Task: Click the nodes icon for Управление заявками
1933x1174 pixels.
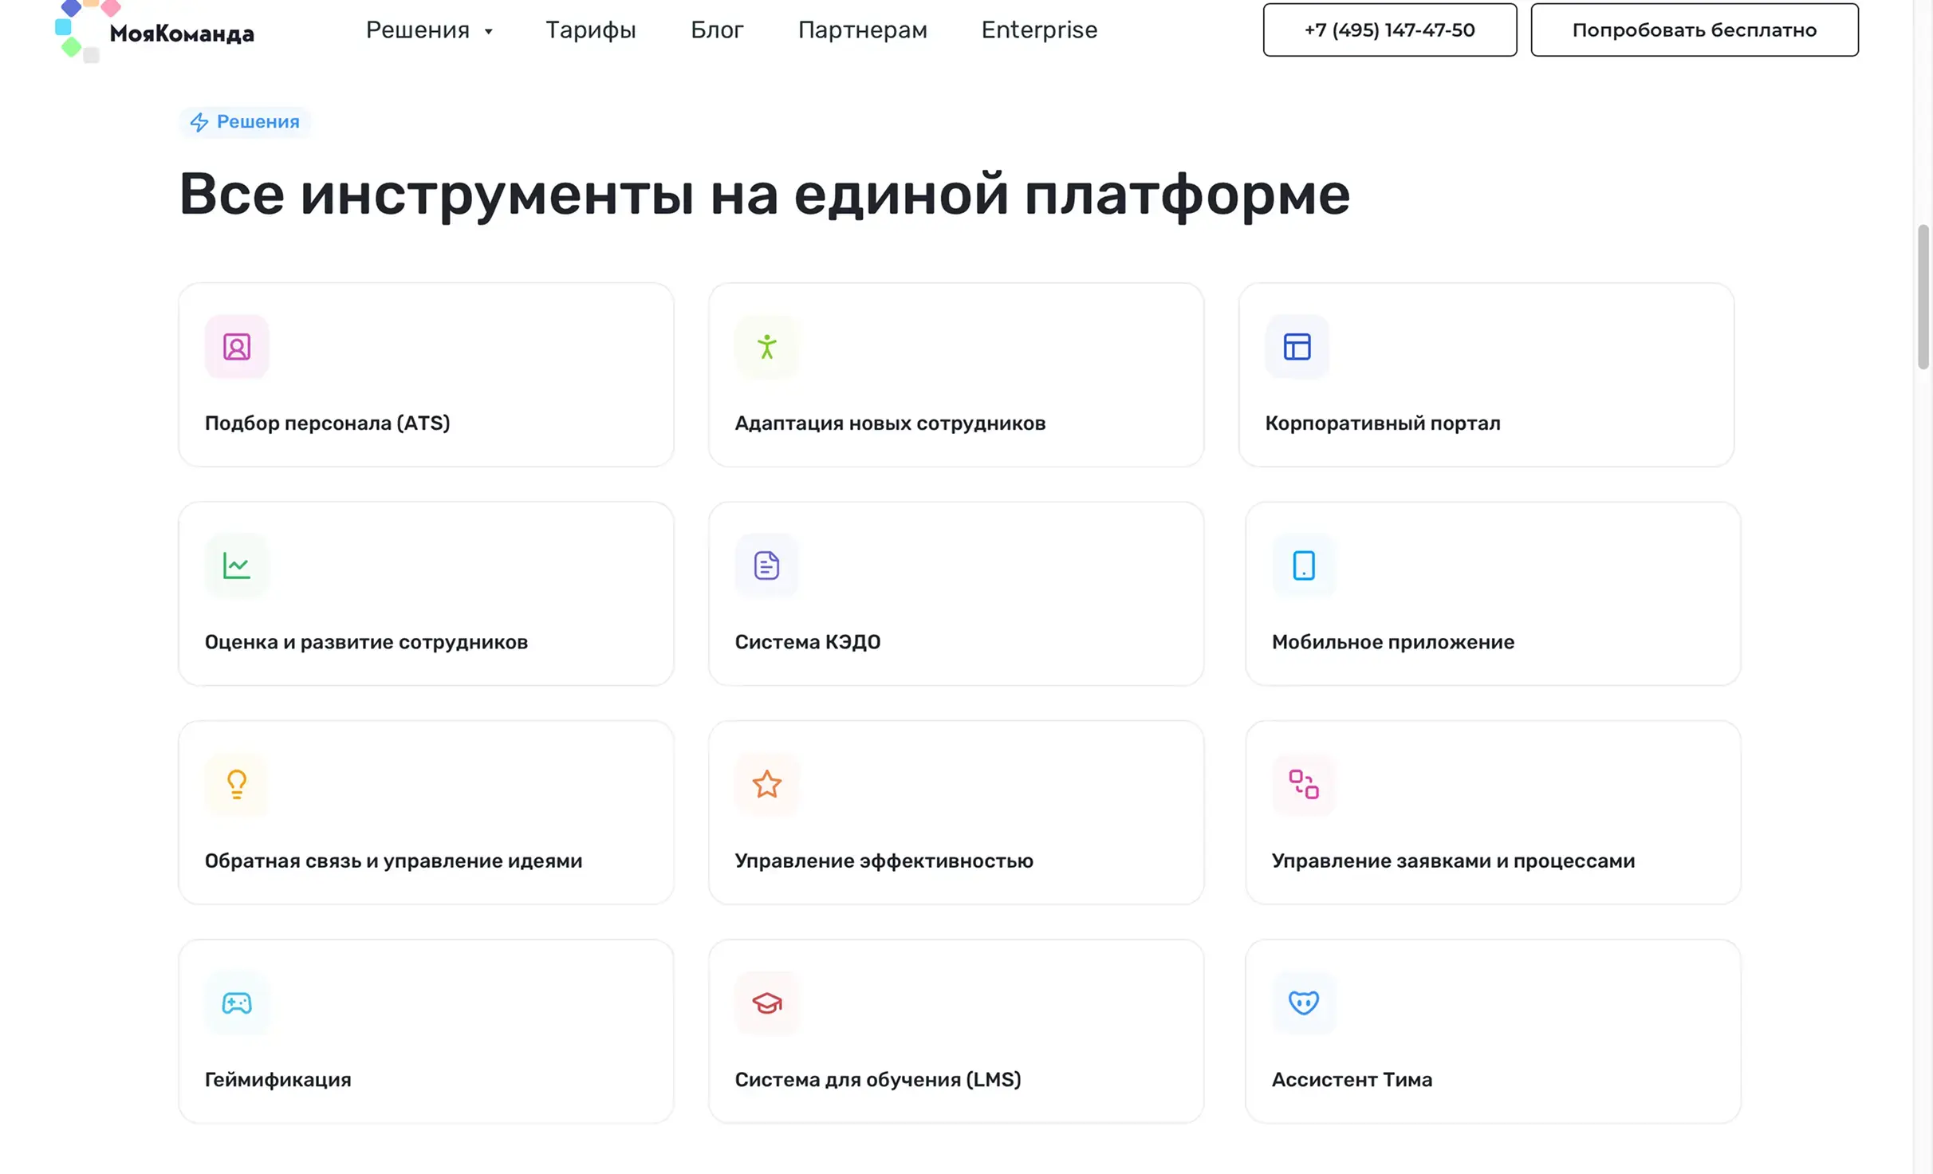Action: (1303, 785)
